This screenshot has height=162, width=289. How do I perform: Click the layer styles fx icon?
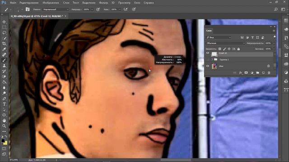[x=241, y=73]
